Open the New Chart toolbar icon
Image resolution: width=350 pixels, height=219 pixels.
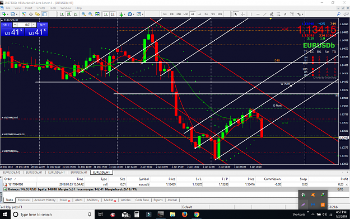pyautogui.click(x=4, y=15)
